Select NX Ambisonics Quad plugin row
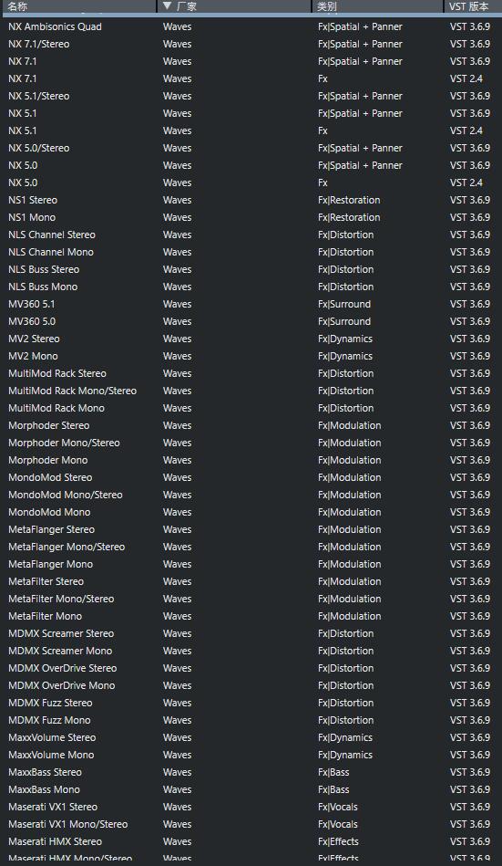 click(251, 26)
